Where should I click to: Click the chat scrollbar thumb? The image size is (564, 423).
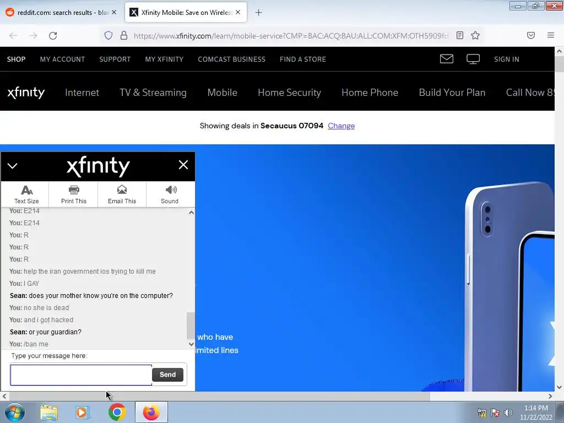coord(191,326)
